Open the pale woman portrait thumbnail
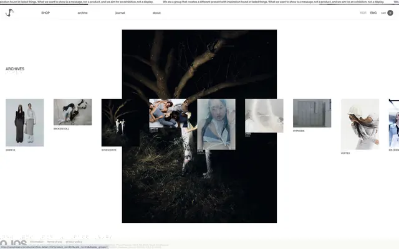The width and height of the screenshot is (399, 249). [x=216, y=125]
